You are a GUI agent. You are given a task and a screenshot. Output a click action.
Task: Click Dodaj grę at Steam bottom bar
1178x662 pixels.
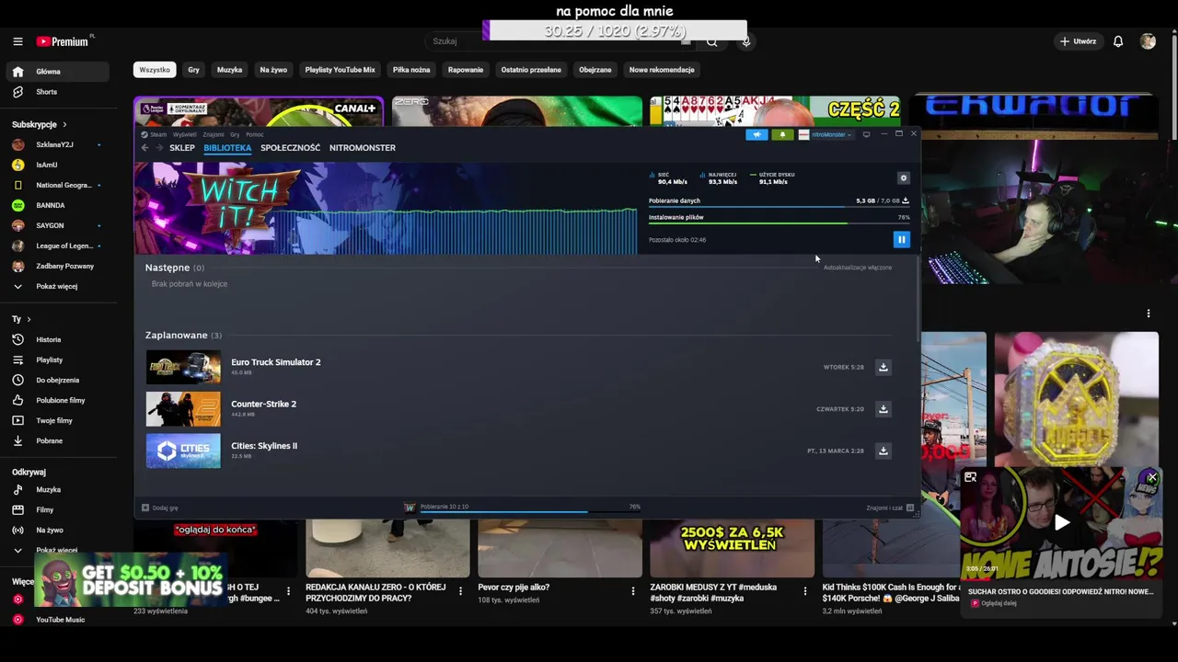pyautogui.click(x=160, y=508)
